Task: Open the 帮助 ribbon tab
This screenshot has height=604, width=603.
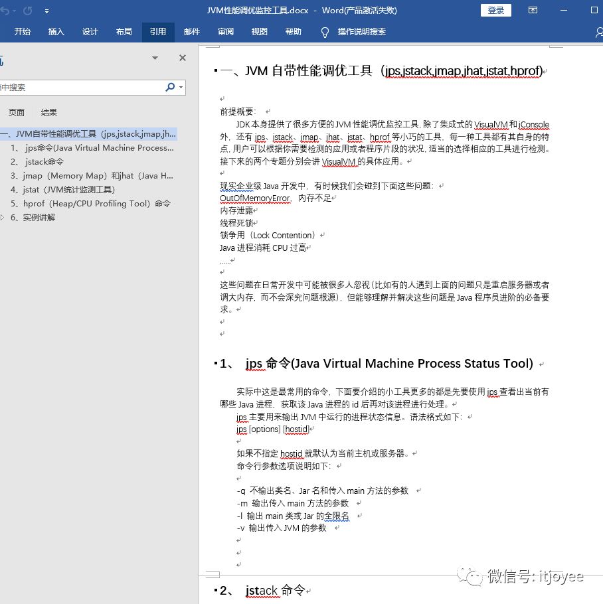Action: [x=294, y=32]
